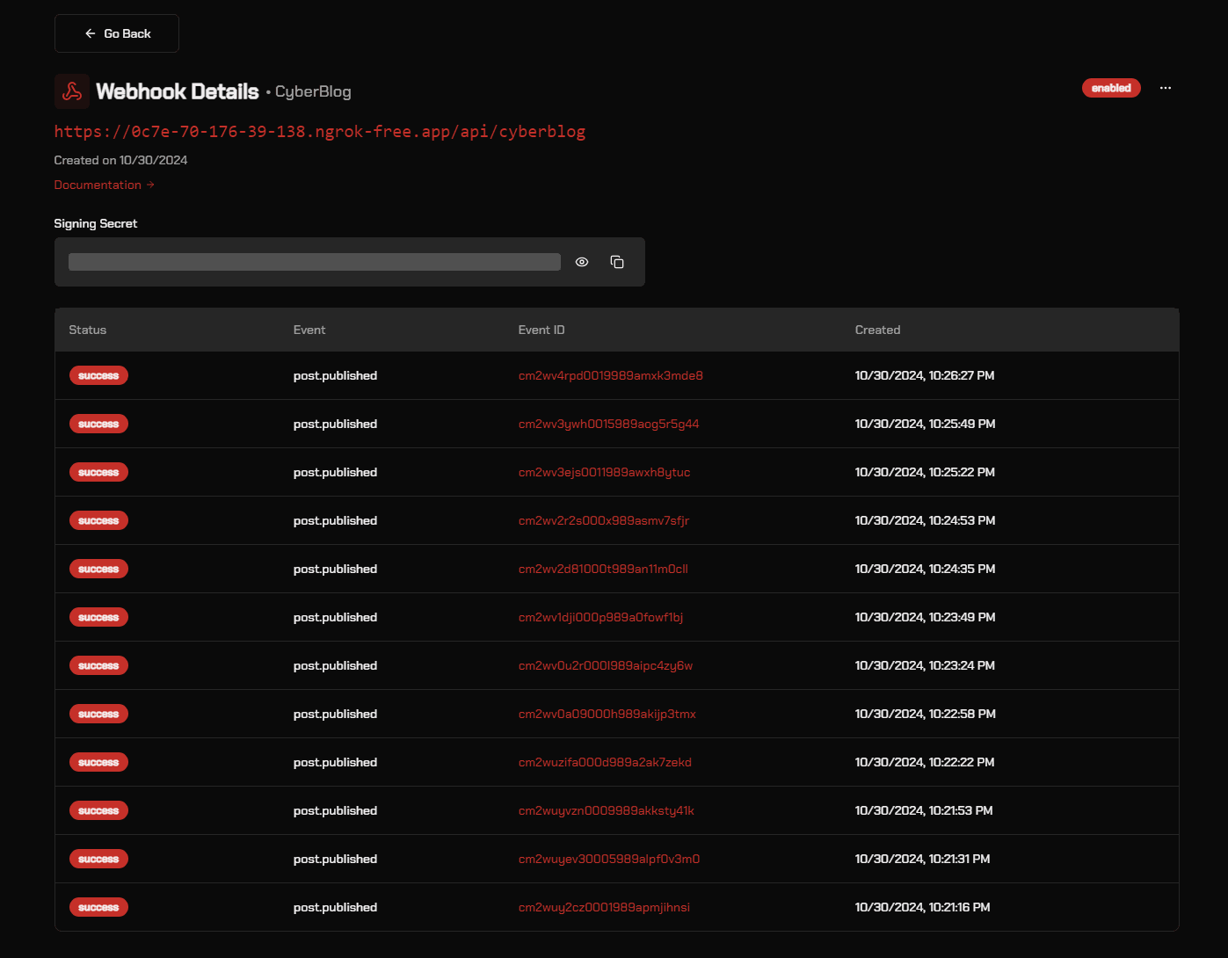Viewport: 1228px width, 958px height.
Task: Toggle the enabled status badge
Action: coord(1111,88)
